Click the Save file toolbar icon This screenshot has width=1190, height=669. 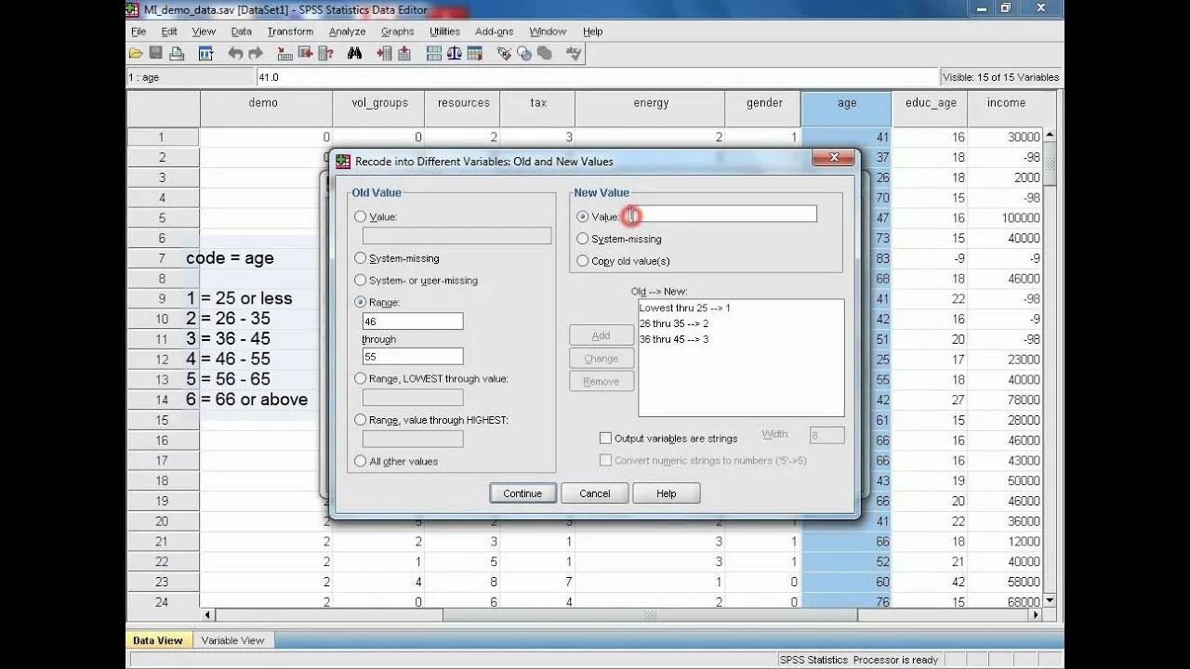(156, 53)
